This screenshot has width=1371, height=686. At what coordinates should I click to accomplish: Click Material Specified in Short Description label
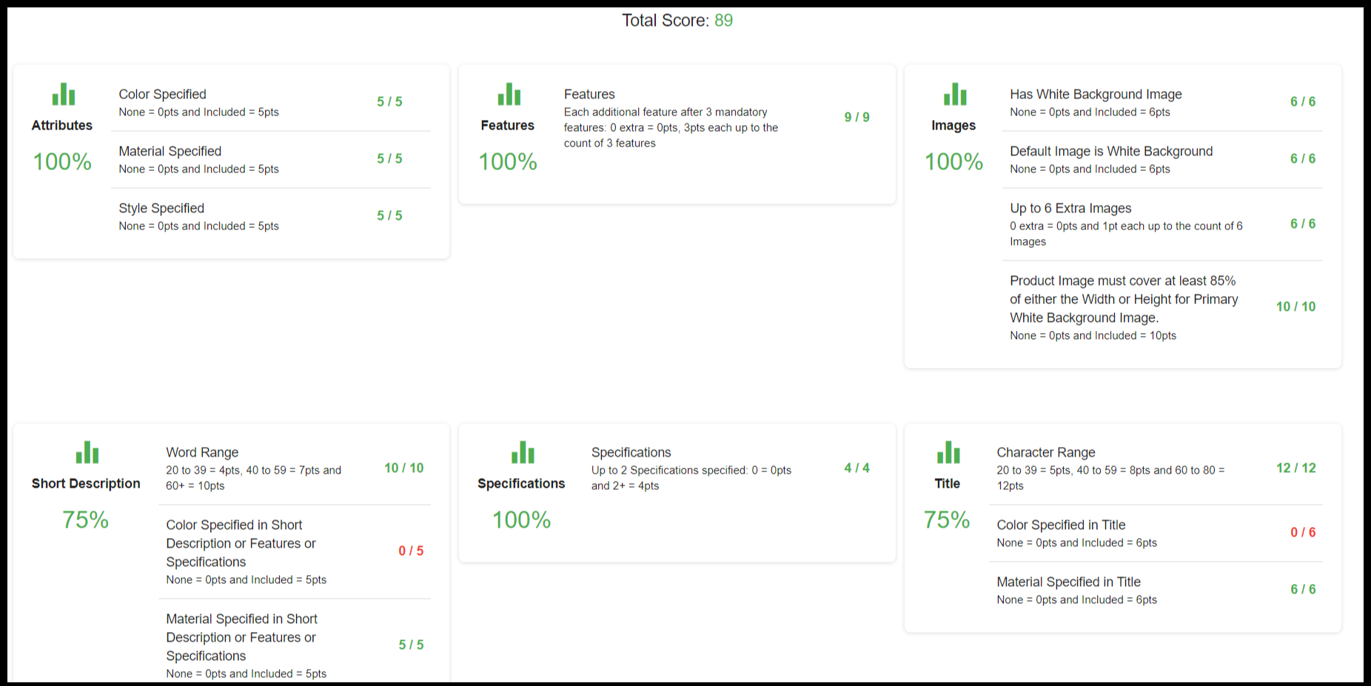point(241,637)
